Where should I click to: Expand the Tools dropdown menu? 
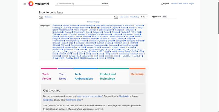pyautogui.click(x=144, y=17)
